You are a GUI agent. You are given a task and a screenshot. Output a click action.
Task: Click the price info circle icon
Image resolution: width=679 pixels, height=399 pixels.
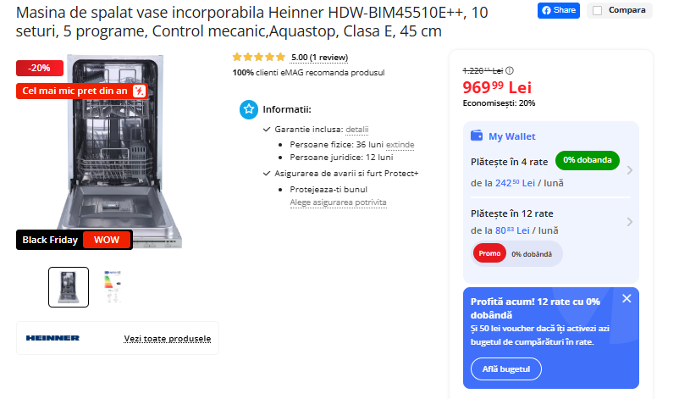tap(510, 70)
